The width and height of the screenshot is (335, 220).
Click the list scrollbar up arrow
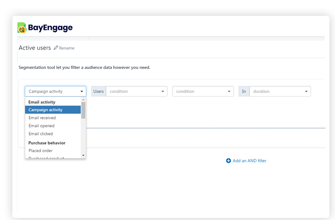(83, 99)
